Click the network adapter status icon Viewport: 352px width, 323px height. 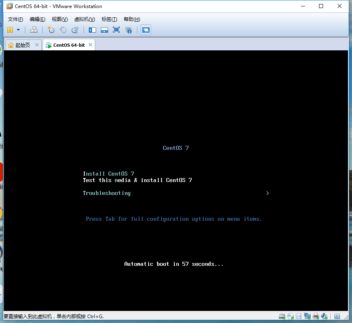coord(307,317)
